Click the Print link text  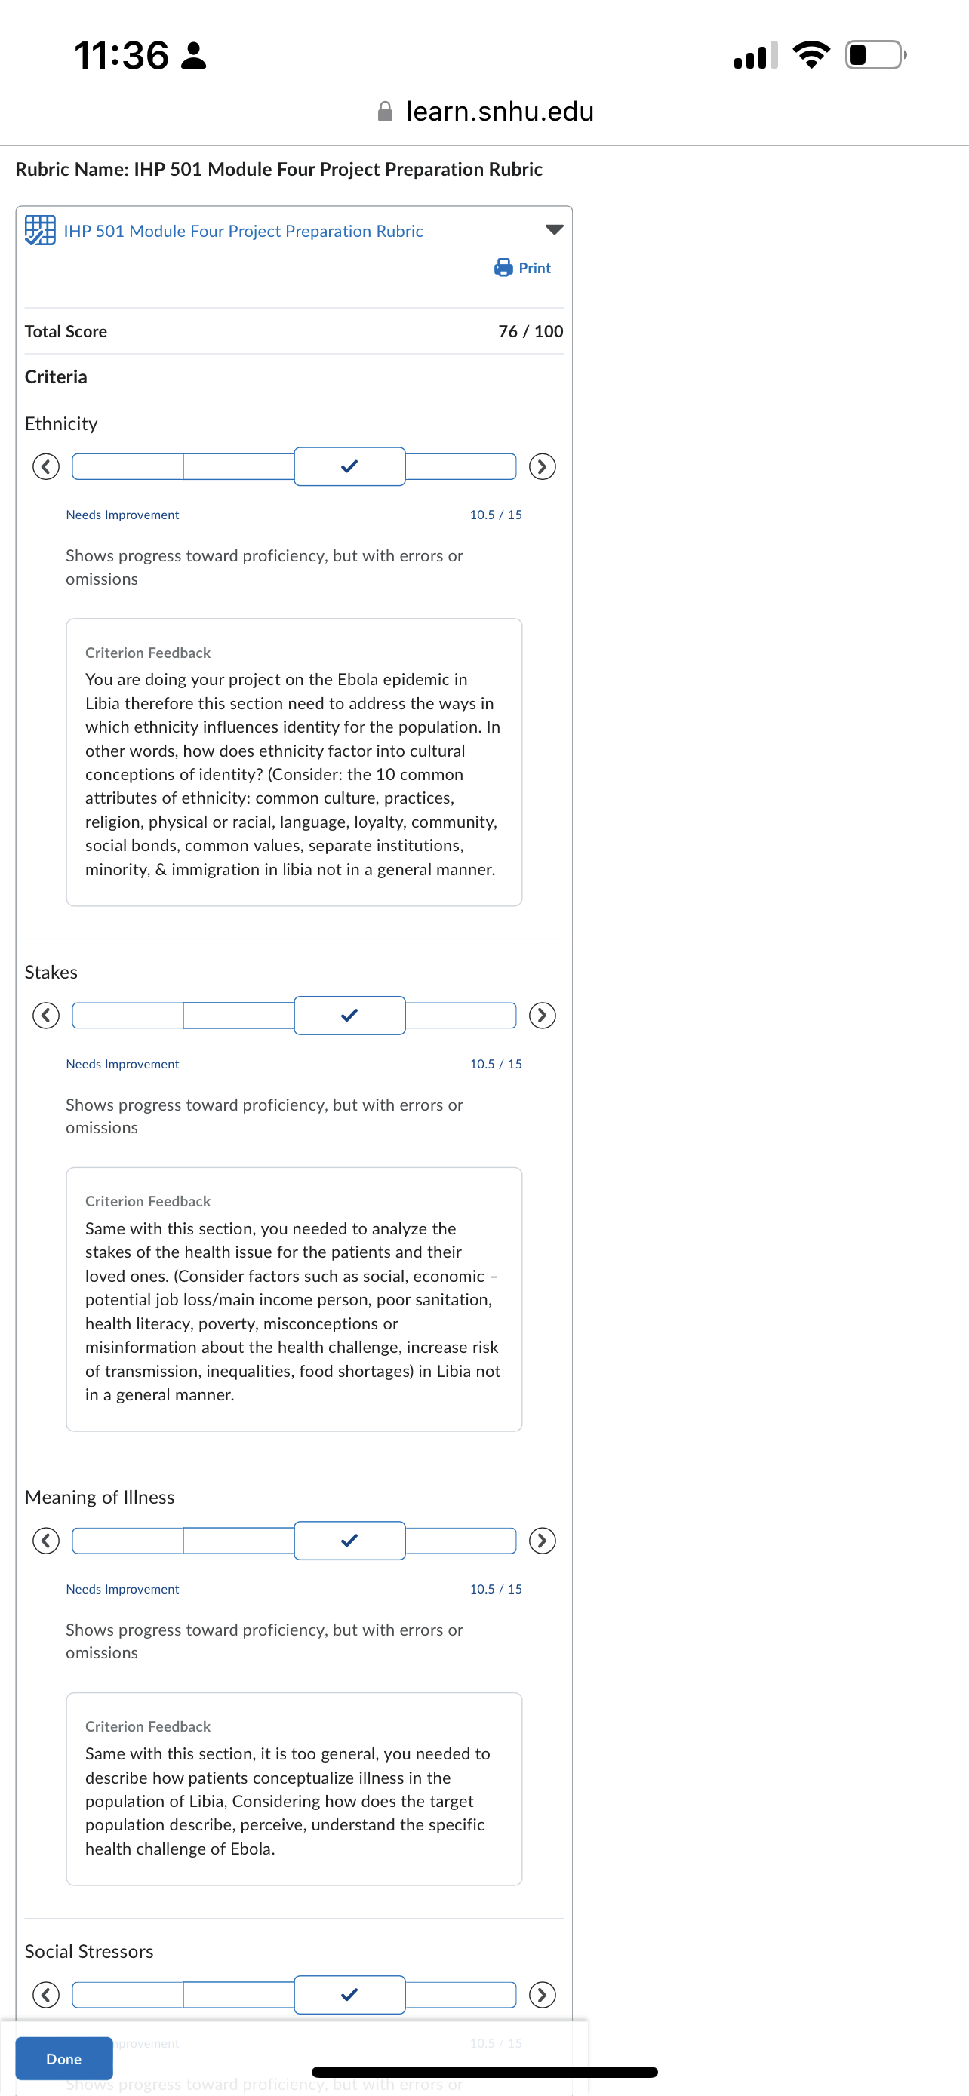534,268
